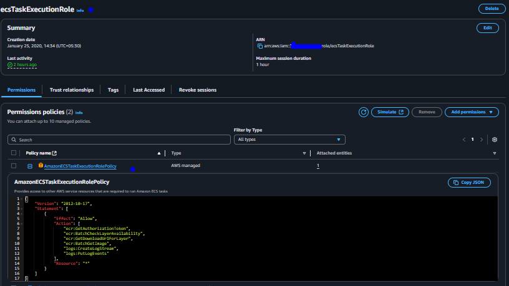509x286 pixels.
Task: Click the Last activity green check icon
Action: pos(10,65)
